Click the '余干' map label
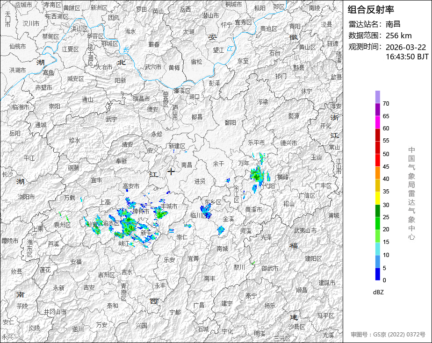The image size is (432, 343). click(x=218, y=164)
